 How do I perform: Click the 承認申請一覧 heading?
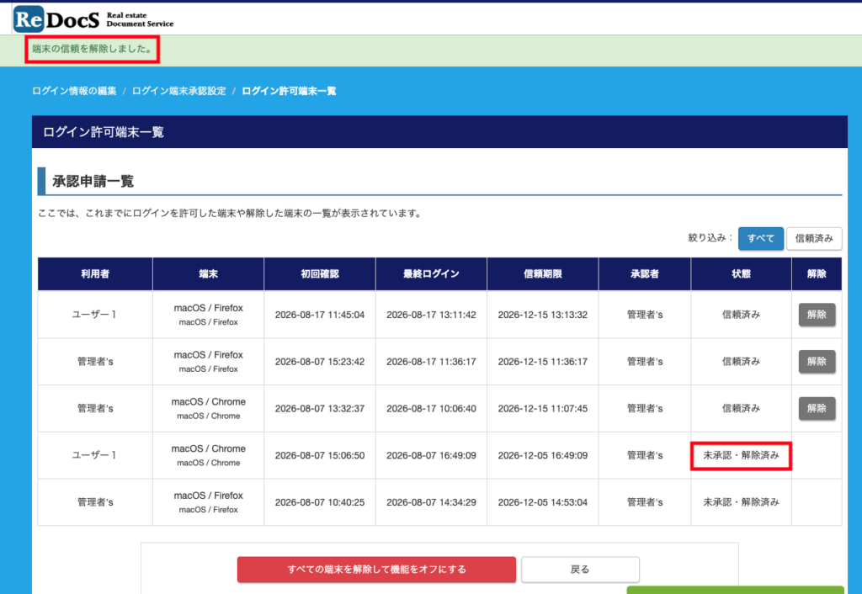[93, 182]
